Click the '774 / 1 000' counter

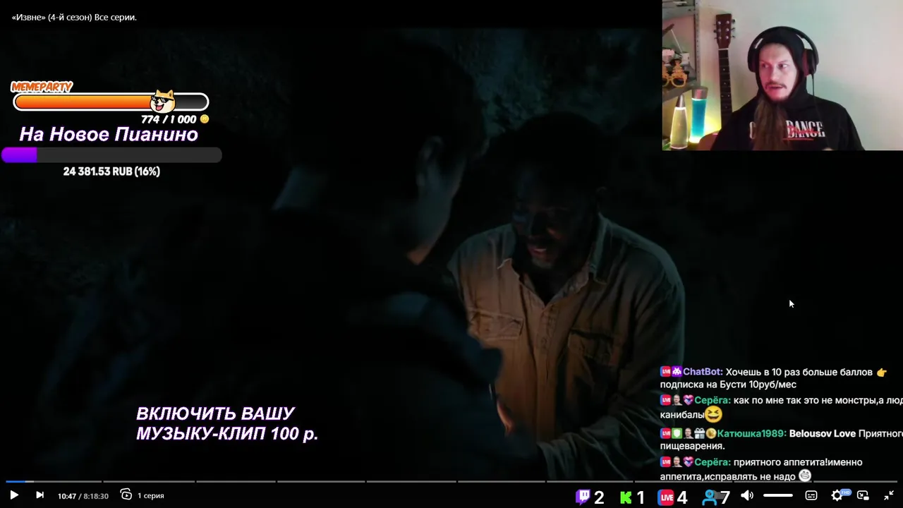169,119
